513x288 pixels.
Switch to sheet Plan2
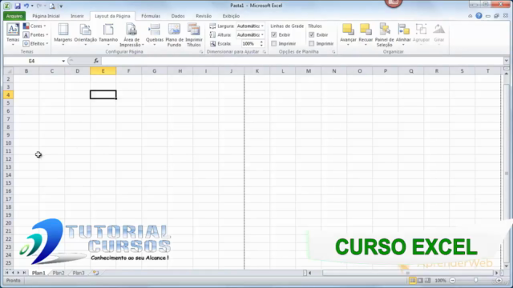click(59, 273)
